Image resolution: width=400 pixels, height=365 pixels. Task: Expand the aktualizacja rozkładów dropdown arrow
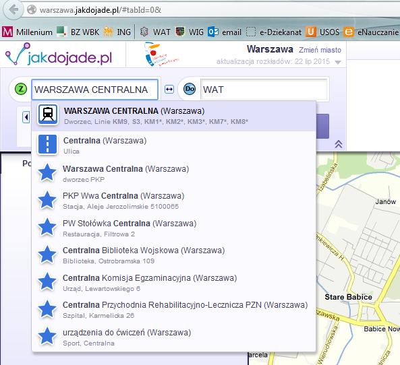[338, 62]
